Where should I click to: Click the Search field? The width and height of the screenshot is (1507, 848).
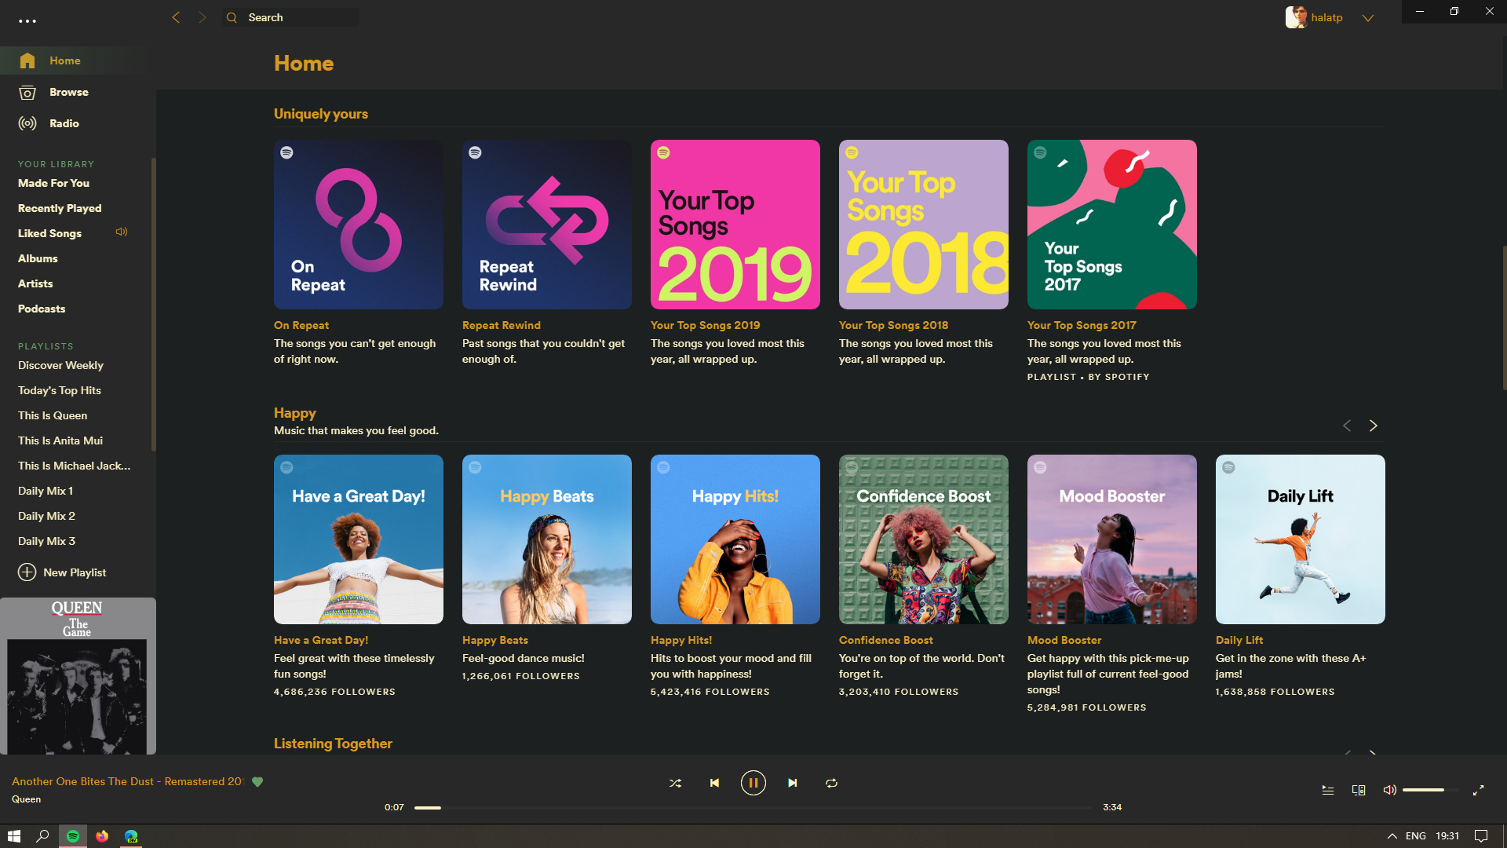pyautogui.click(x=292, y=17)
